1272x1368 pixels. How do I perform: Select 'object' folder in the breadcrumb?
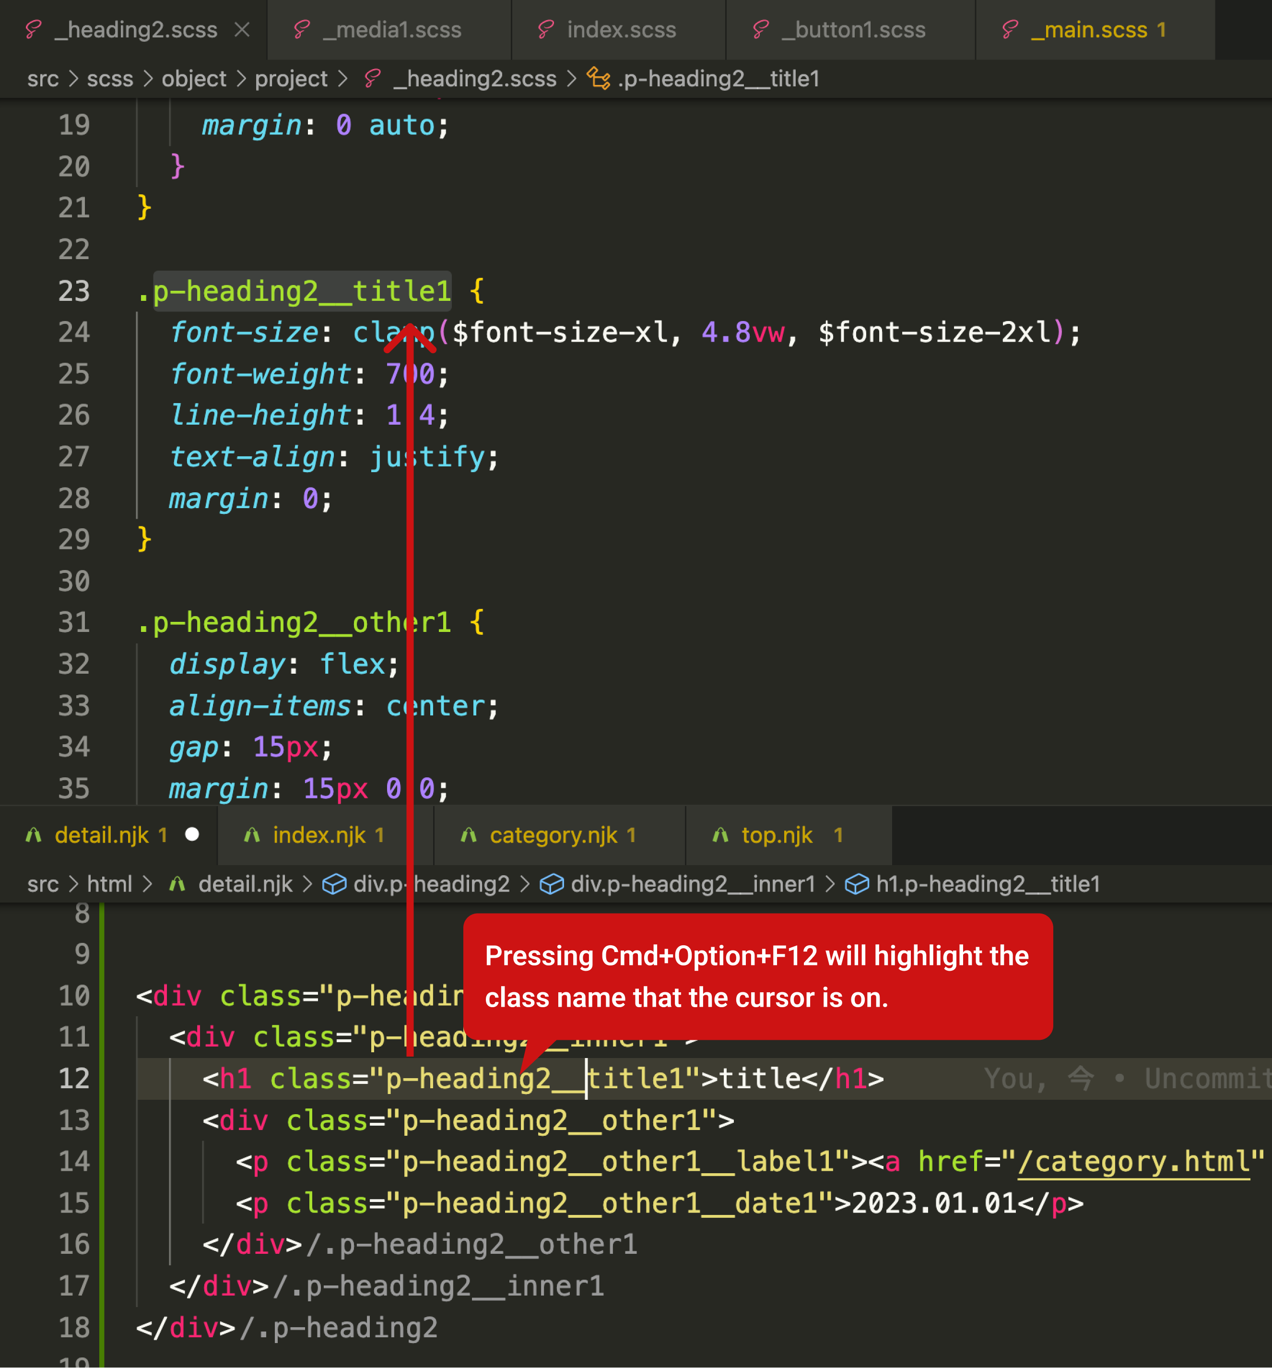pos(193,79)
